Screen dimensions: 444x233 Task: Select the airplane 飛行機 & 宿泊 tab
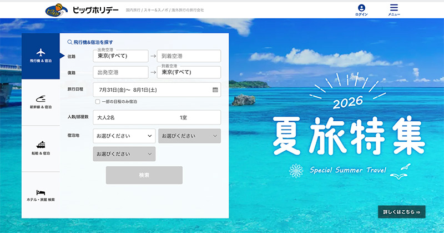pyautogui.click(x=41, y=56)
